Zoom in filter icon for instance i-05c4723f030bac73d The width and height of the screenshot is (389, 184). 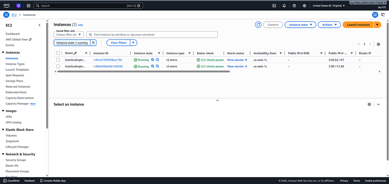(153, 60)
